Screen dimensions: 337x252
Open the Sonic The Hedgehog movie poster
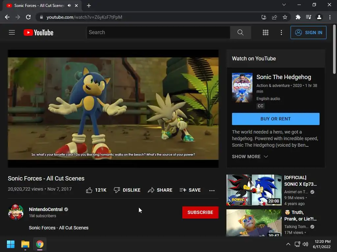coord(242,88)
